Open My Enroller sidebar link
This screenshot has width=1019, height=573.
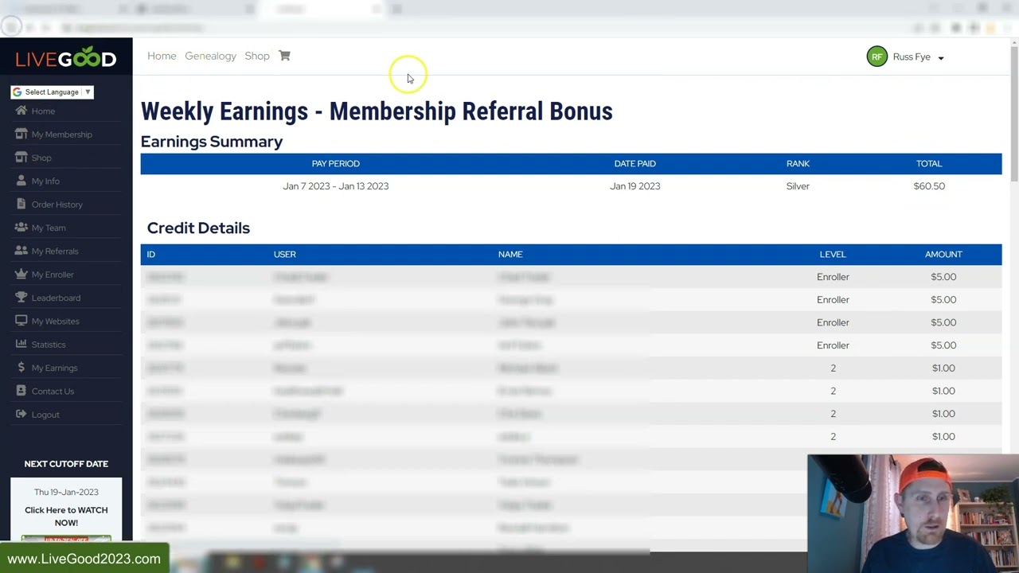click(x=53, y=275)
